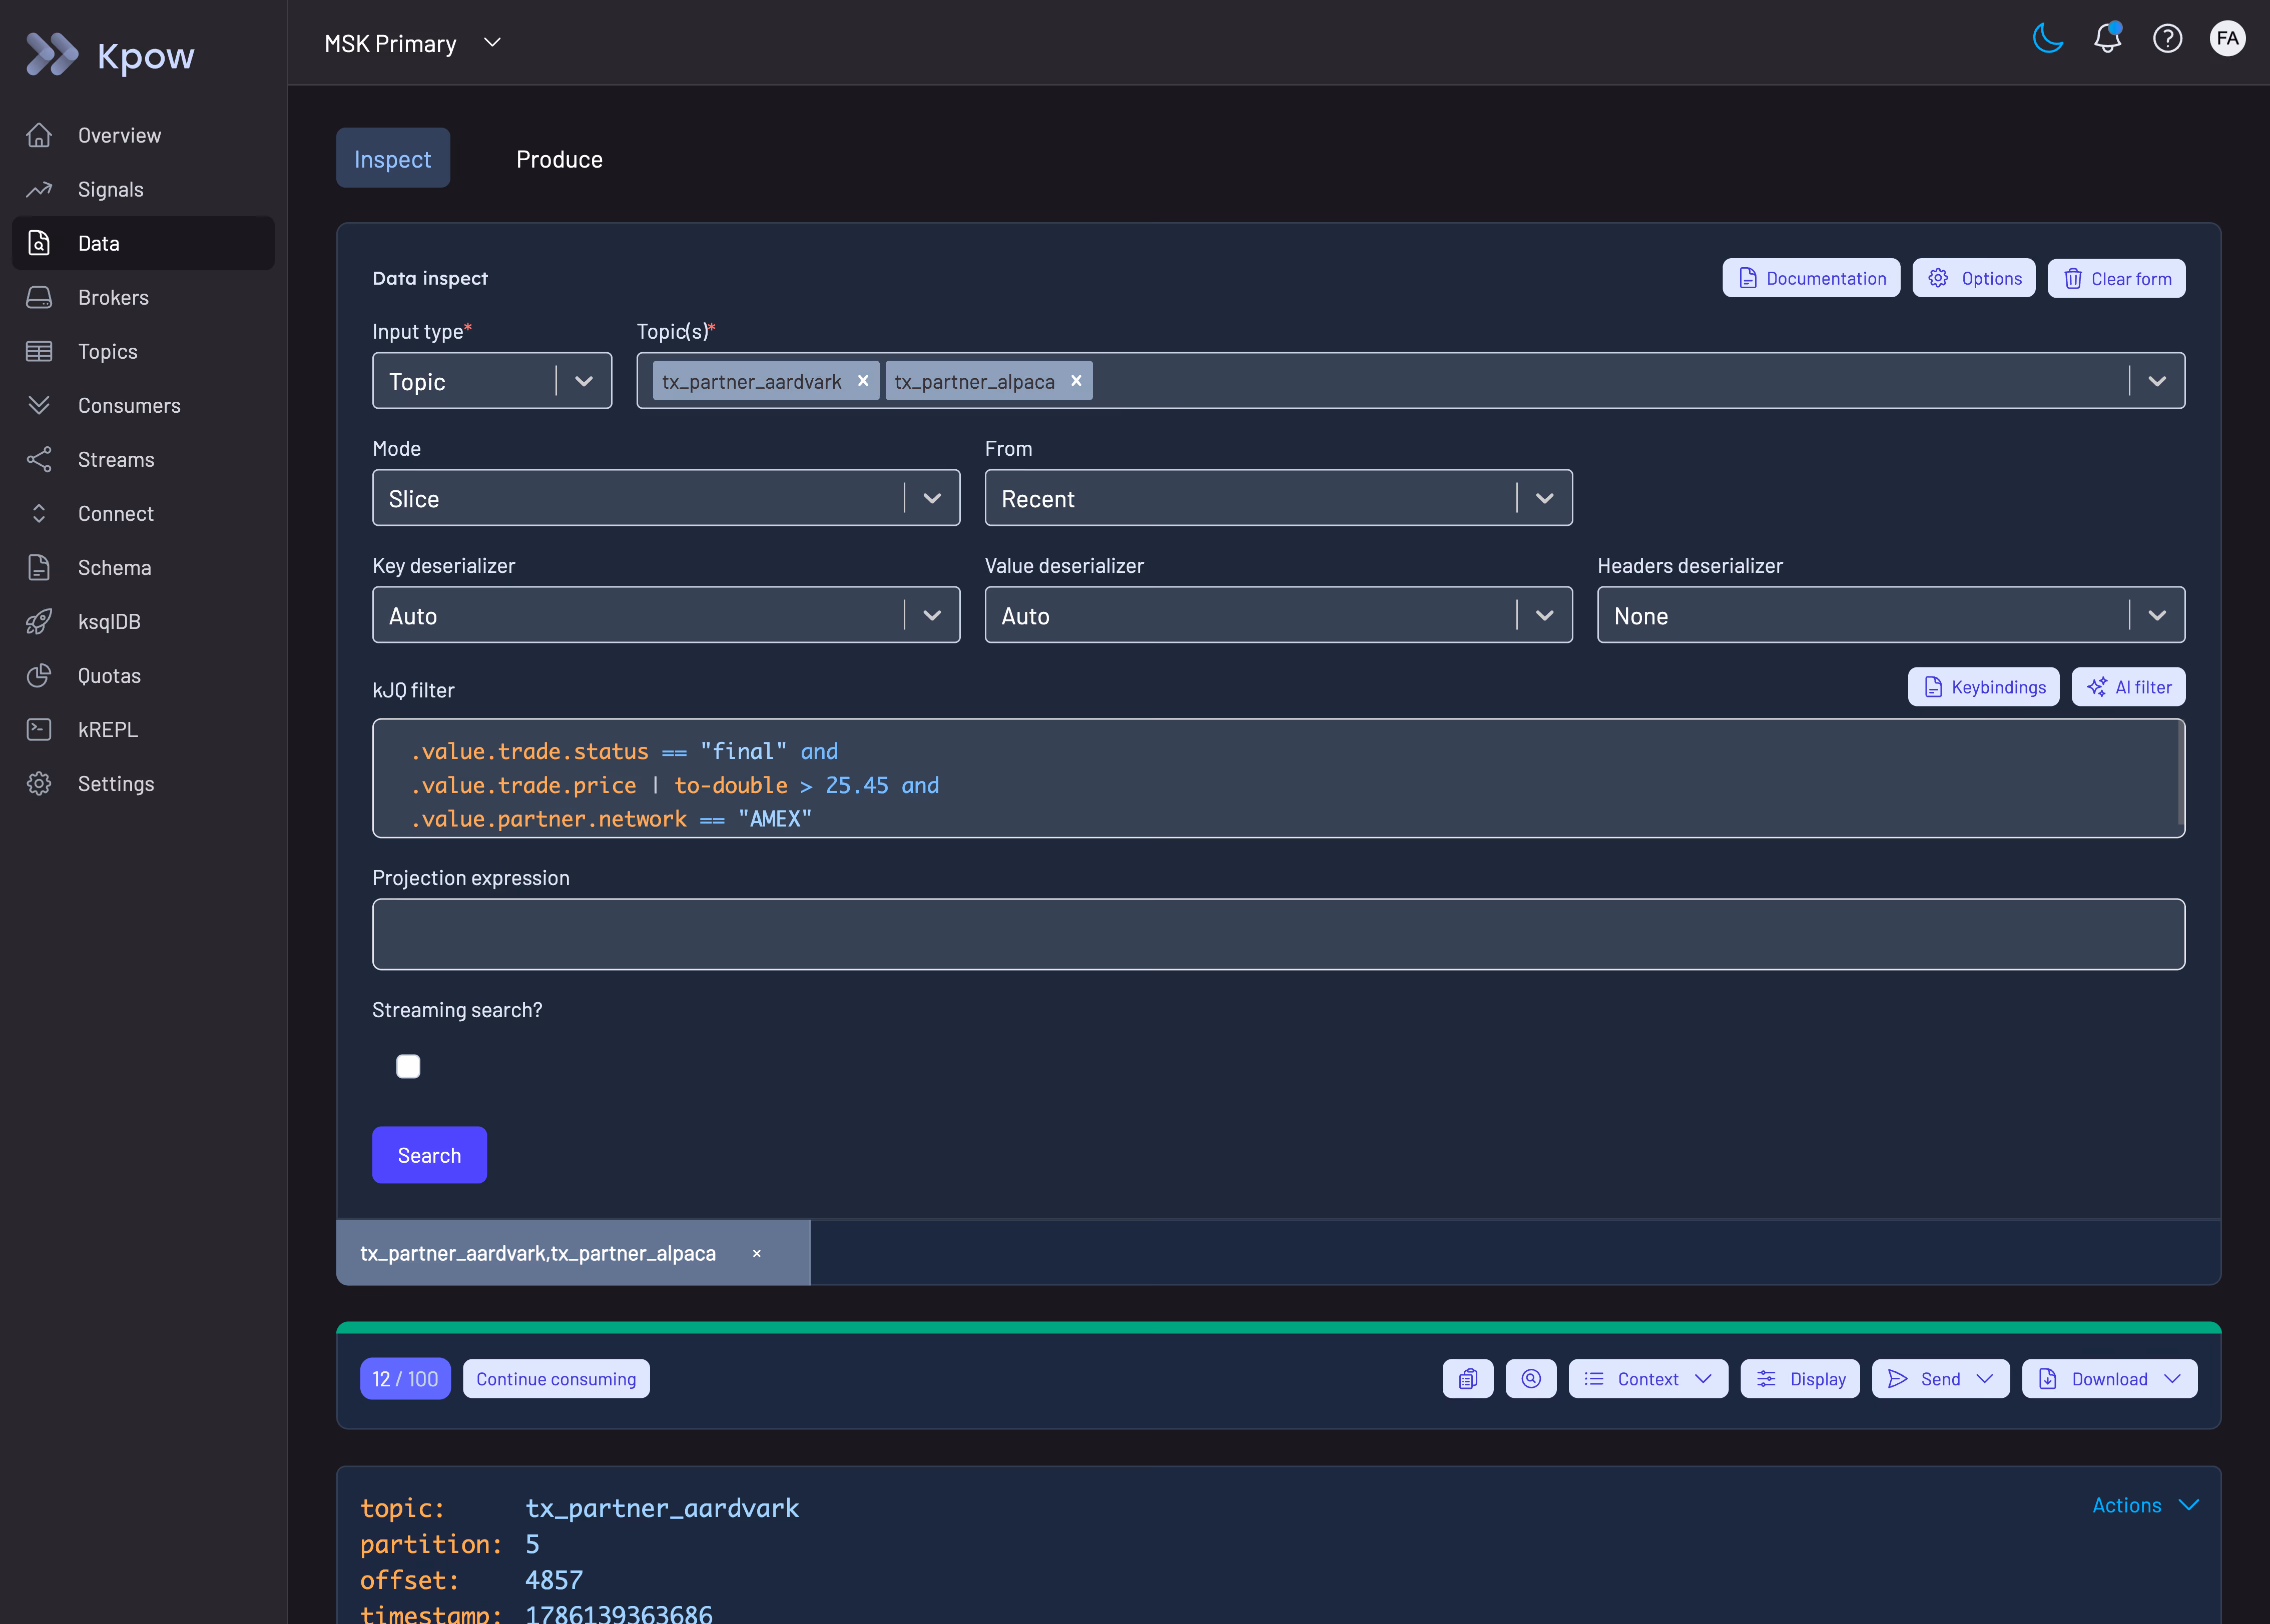Click the topic value tx_partner_aardvark in record
2270x1624 pixels.
point(662,1508)
